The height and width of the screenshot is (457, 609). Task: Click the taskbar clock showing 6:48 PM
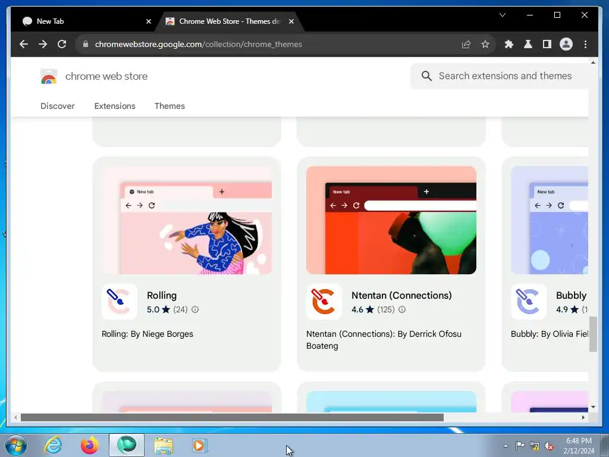(579, 446)
